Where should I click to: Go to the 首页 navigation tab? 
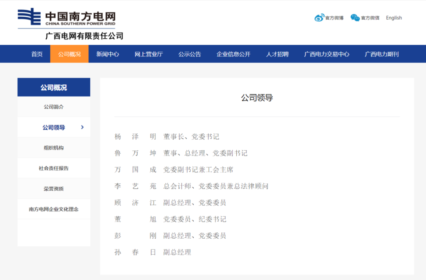[x=37, y=54]
